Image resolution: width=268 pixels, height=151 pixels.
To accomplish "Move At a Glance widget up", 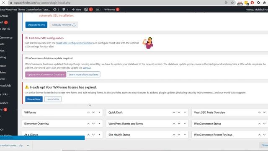I will pos(88,135).
